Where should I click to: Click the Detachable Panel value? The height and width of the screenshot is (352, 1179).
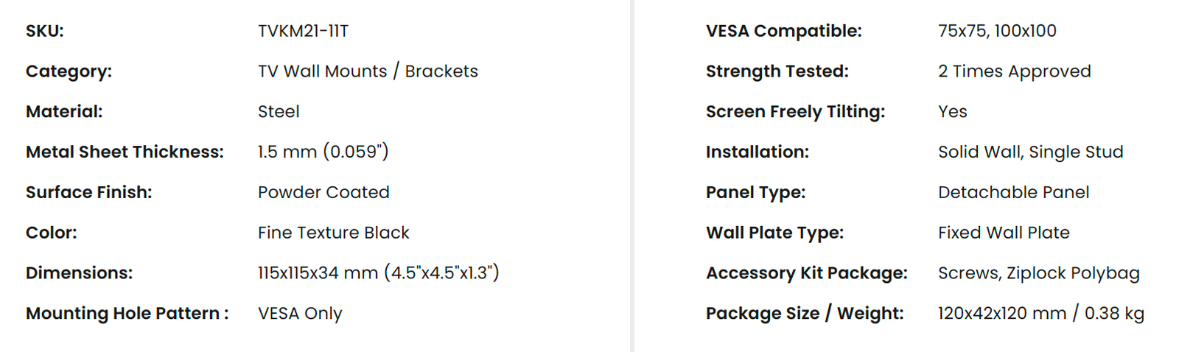pyautogui.click(x=1013, y=192)
